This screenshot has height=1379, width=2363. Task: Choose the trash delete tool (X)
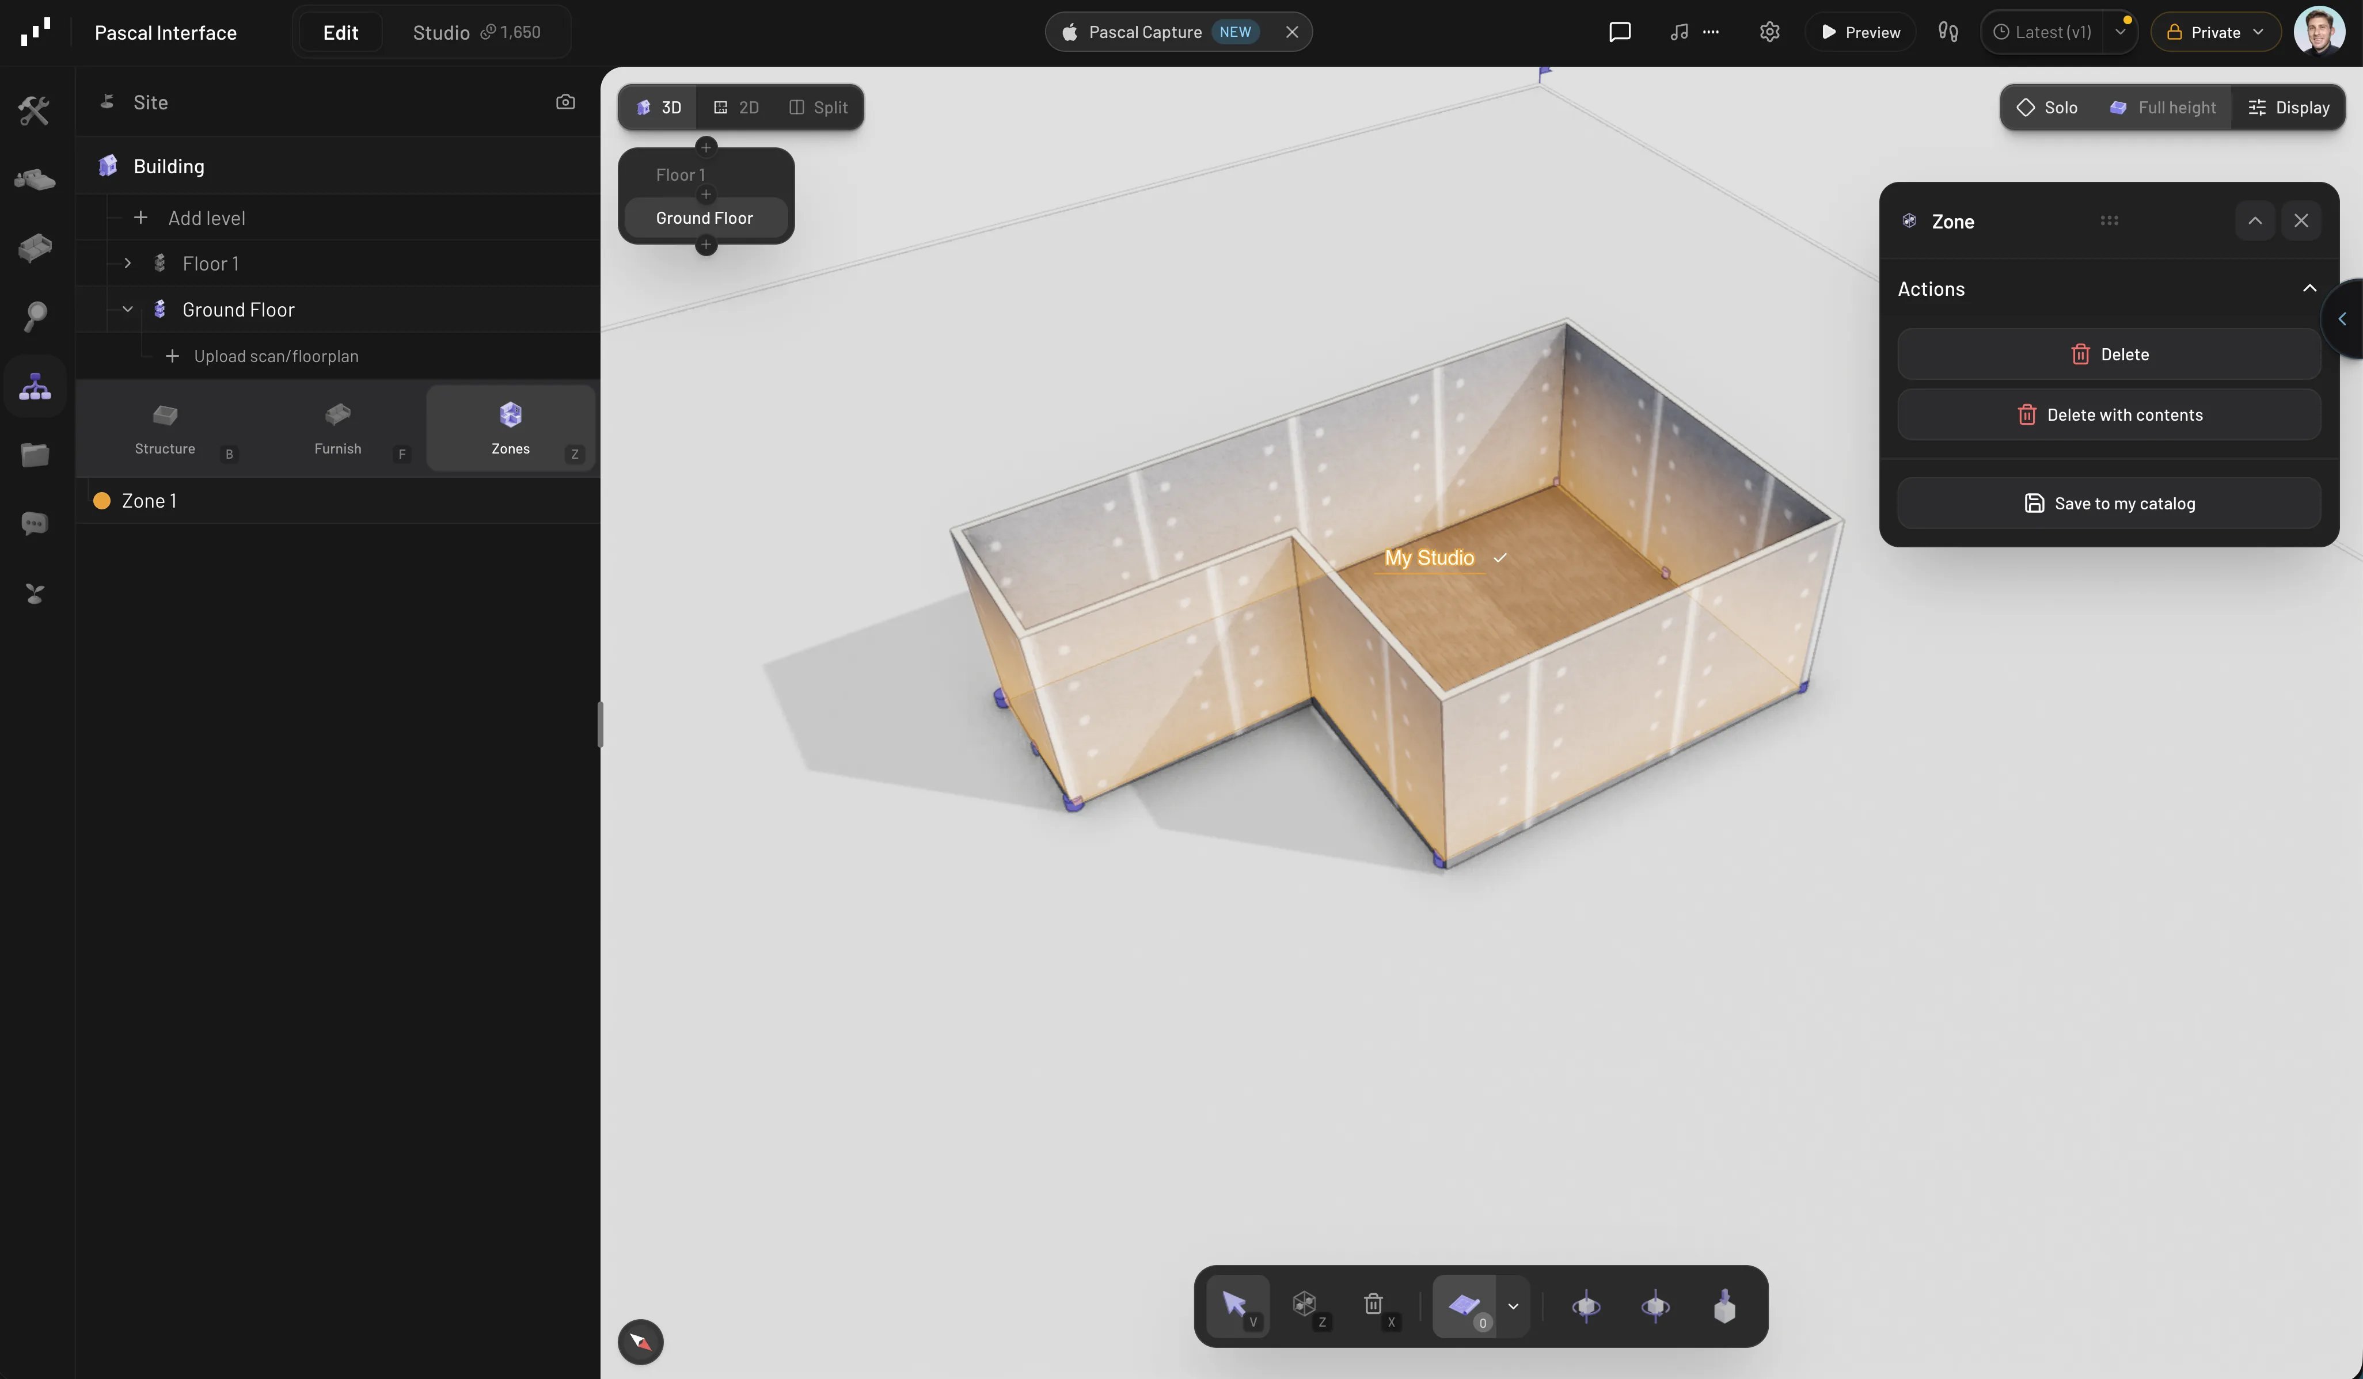1376,1306
